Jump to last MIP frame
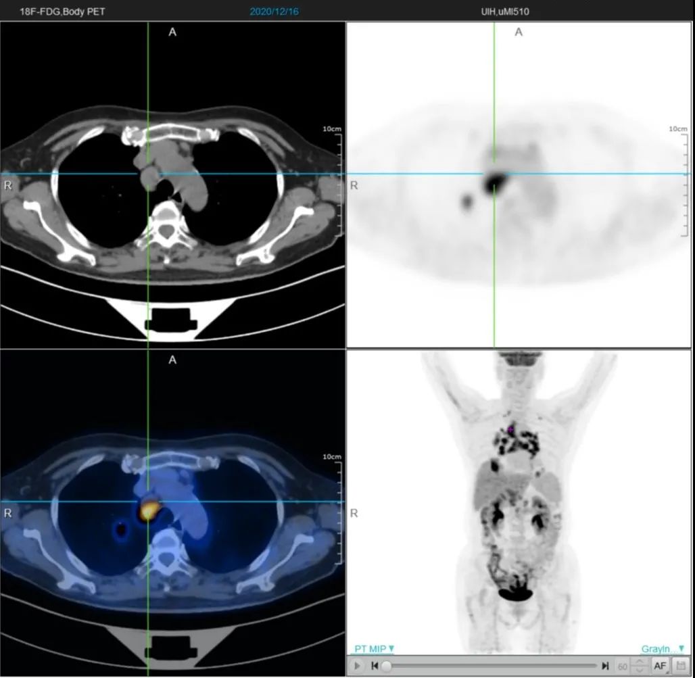695x678 pixels. (605, 666)
